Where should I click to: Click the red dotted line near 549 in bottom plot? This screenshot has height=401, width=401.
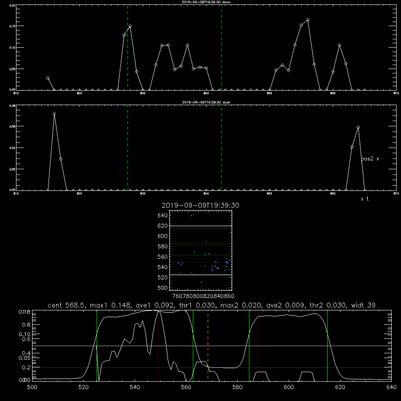(x=158, y=345)
